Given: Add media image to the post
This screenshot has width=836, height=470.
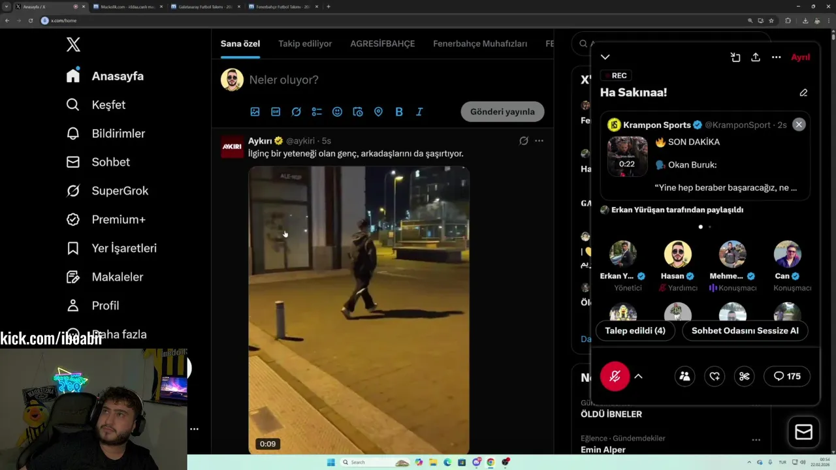Looking at the screenshot, I should (x=255, y=112).
